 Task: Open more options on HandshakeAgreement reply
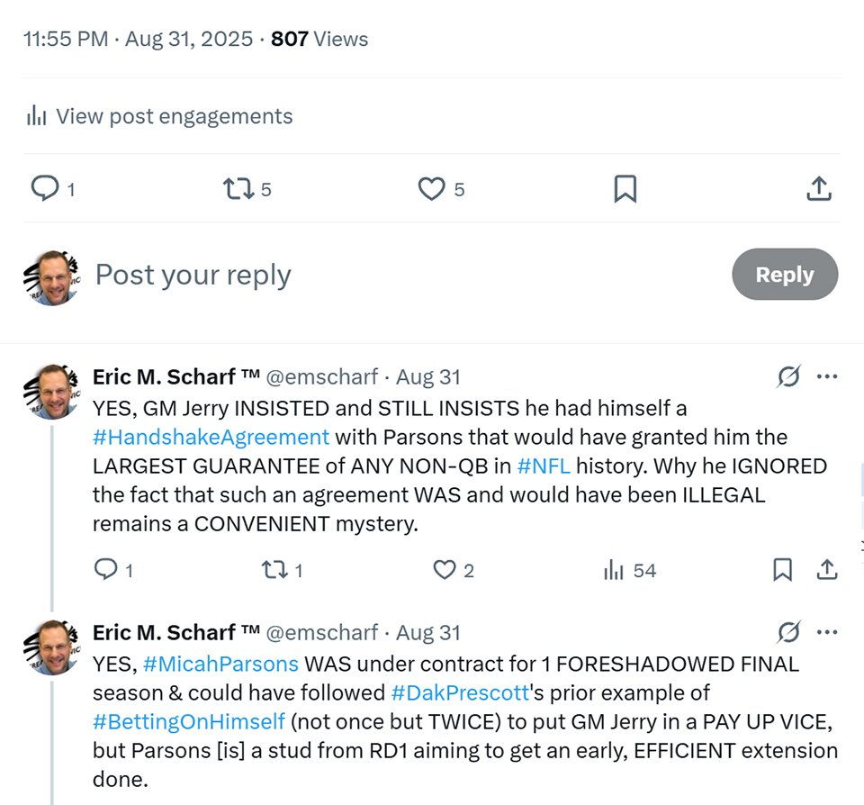pos(827,377)
